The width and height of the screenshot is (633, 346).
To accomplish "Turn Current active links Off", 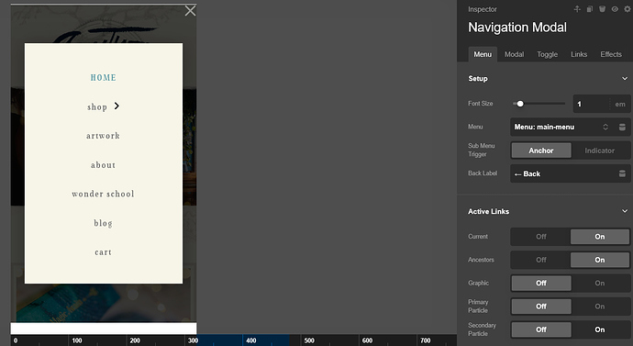I will (x=541, y=237).
